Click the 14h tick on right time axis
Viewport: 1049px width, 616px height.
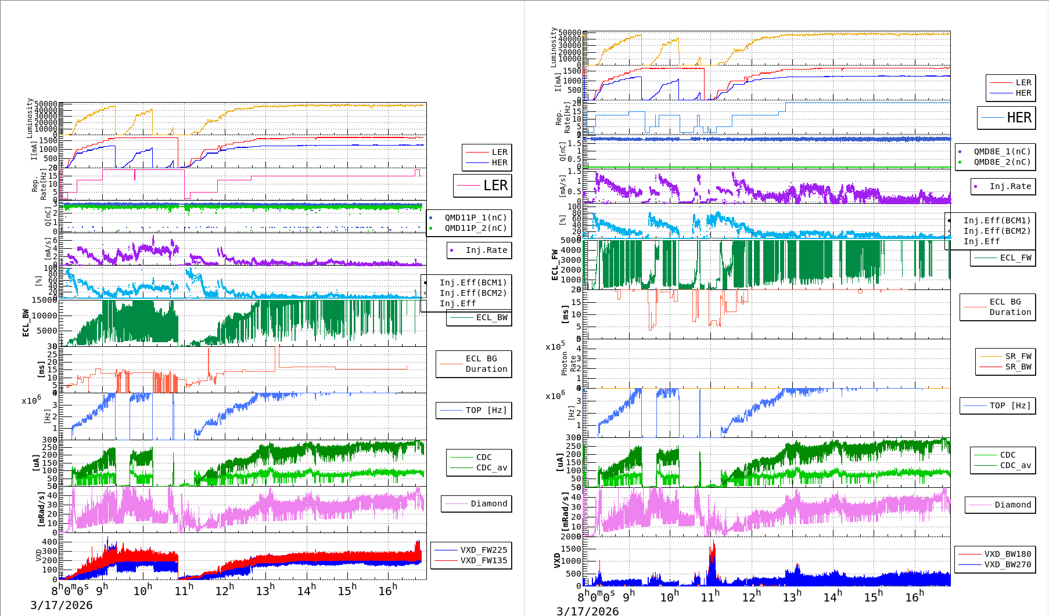click(832, 596)
